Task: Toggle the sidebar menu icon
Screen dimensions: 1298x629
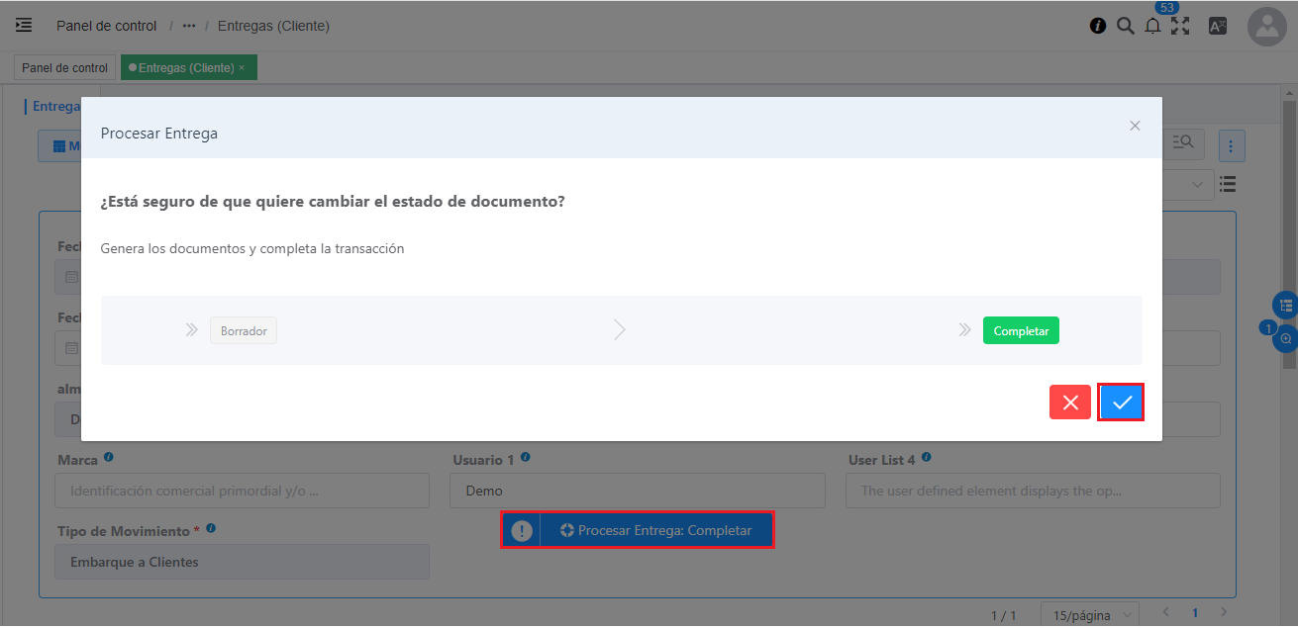Action: tap(24, 26)
